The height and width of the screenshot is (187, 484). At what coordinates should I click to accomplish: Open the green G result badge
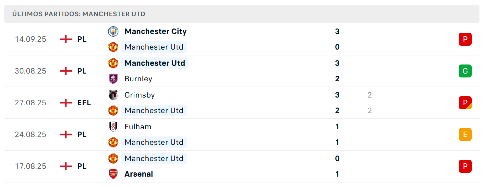click(465, 71)
